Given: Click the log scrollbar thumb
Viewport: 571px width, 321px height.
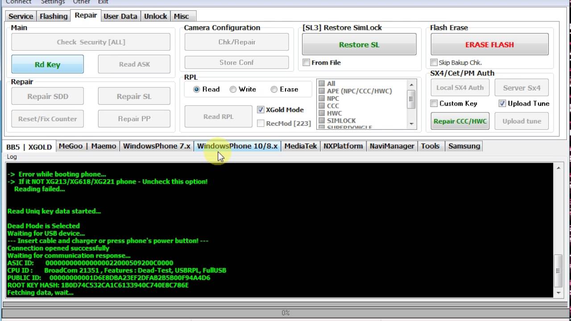Looking at the screenshot, I should [x=558, y=270].
